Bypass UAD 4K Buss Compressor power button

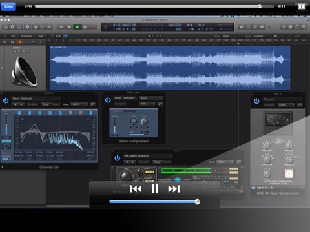[x=256, y=101]
